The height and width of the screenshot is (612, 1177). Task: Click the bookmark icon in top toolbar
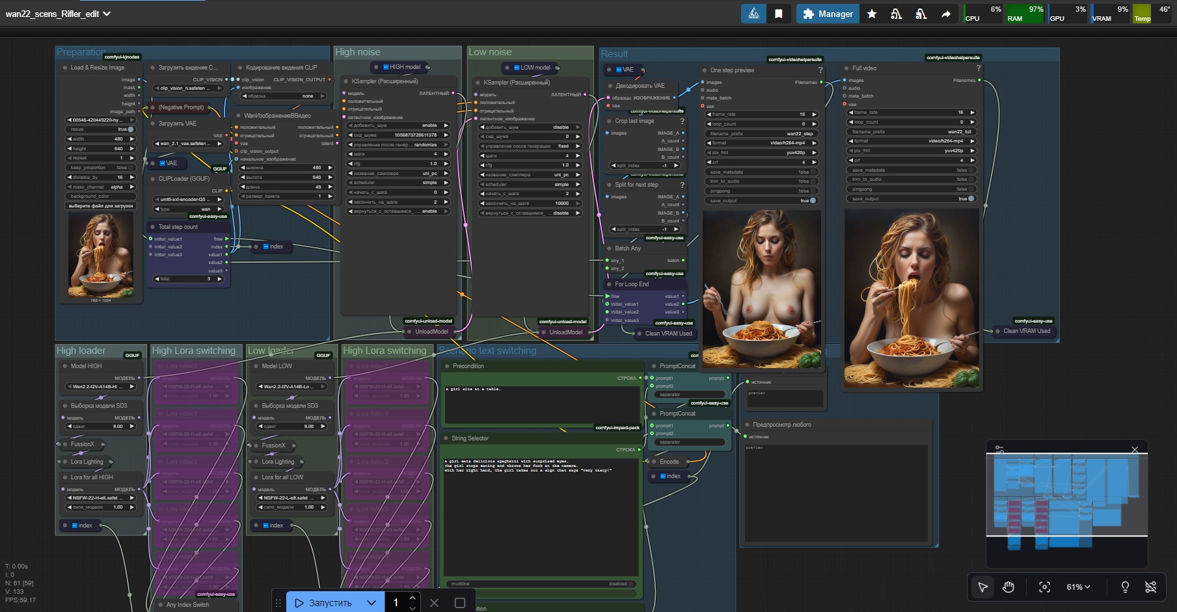pyautogui.click(x=778, y=14)
